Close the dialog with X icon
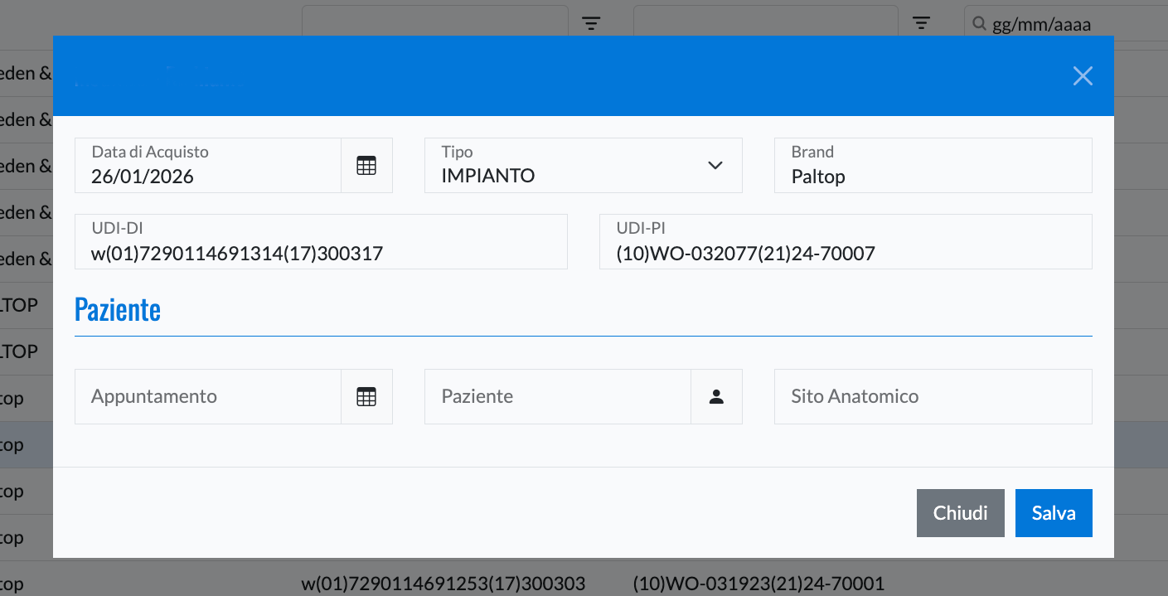Image resolution: width=1168 pixels, height=596 pixels. click(x=1083, y=76)
